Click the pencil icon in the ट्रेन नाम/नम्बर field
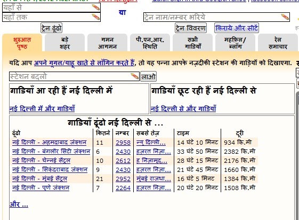299x220 pixels. 285,17
